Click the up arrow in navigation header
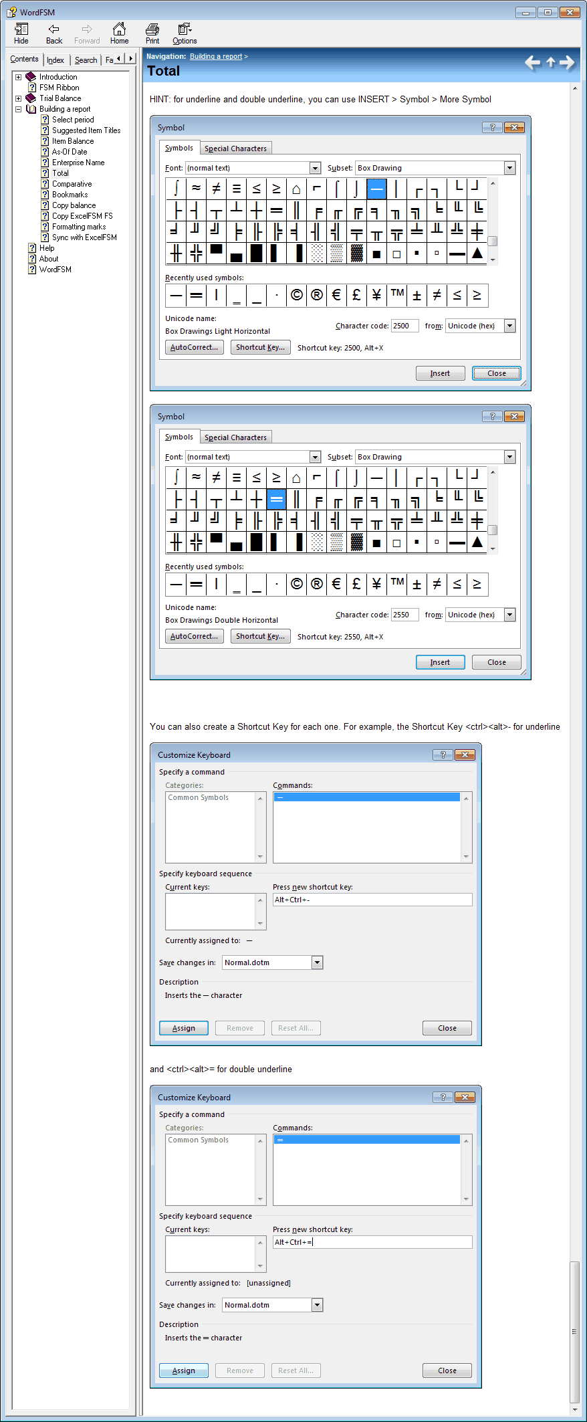Viewport: 587px width, 1422px height. (x=550, y=62)
